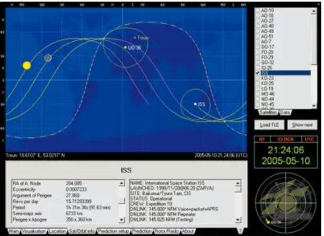Click the Torun coordinates status text
Viewport: 324px width, 236px height.
(x=35, y=155)
